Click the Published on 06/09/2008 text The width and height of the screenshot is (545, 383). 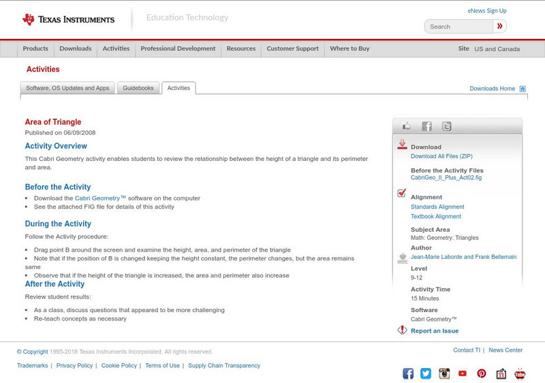60,133
